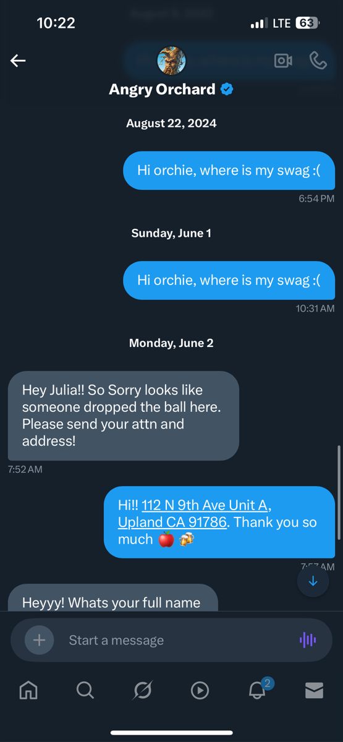Open the Grok tab
Screen dimensions: 343x742
[x=142, y=691]
